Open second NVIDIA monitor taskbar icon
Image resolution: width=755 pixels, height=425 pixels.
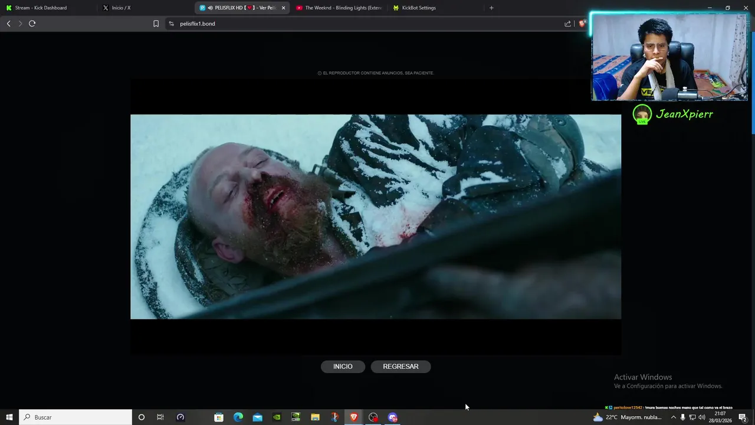(x=296, y=417)
